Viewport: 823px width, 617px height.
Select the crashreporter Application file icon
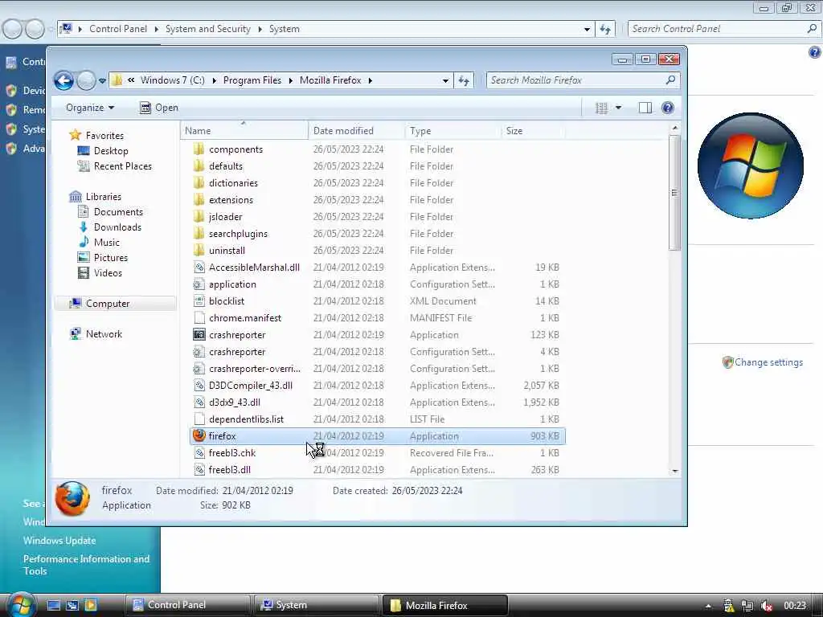pos(199,335)
